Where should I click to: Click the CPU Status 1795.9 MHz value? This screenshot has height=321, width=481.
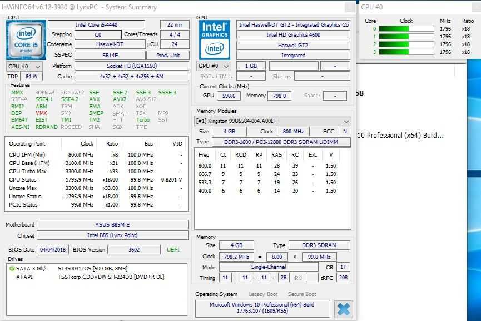80,180
